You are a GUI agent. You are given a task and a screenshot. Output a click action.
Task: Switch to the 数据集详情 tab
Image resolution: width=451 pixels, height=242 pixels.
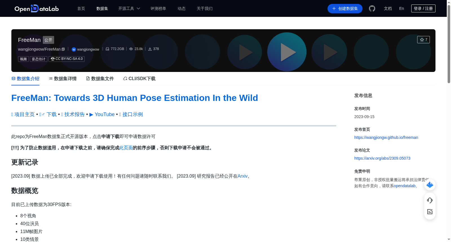click(63, 79)
